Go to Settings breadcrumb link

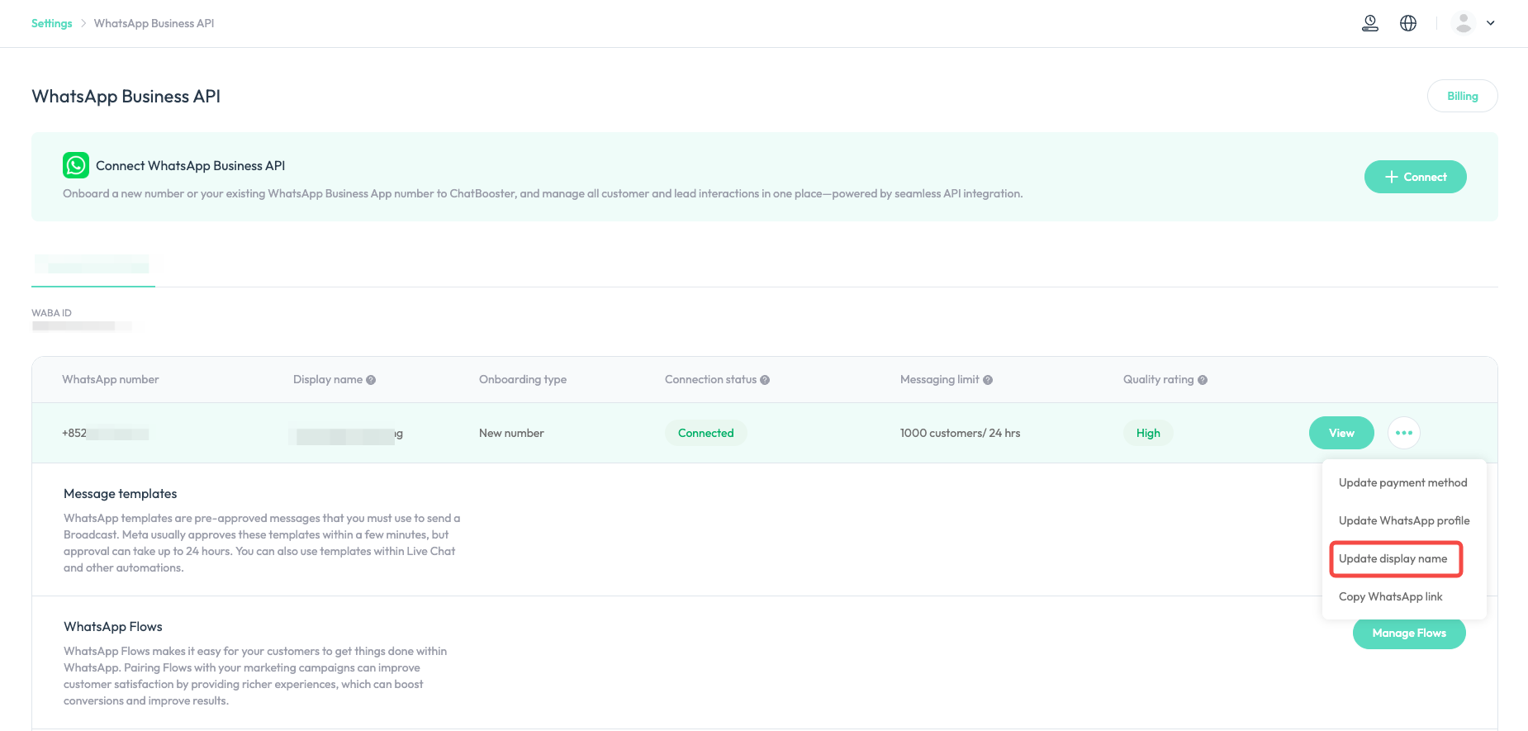coord(52,23)
